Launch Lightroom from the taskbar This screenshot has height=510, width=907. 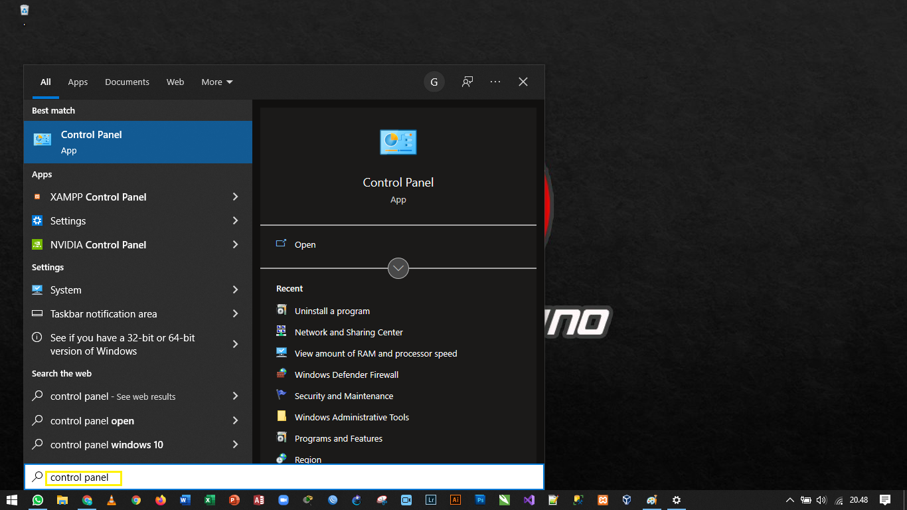(431, 500)
